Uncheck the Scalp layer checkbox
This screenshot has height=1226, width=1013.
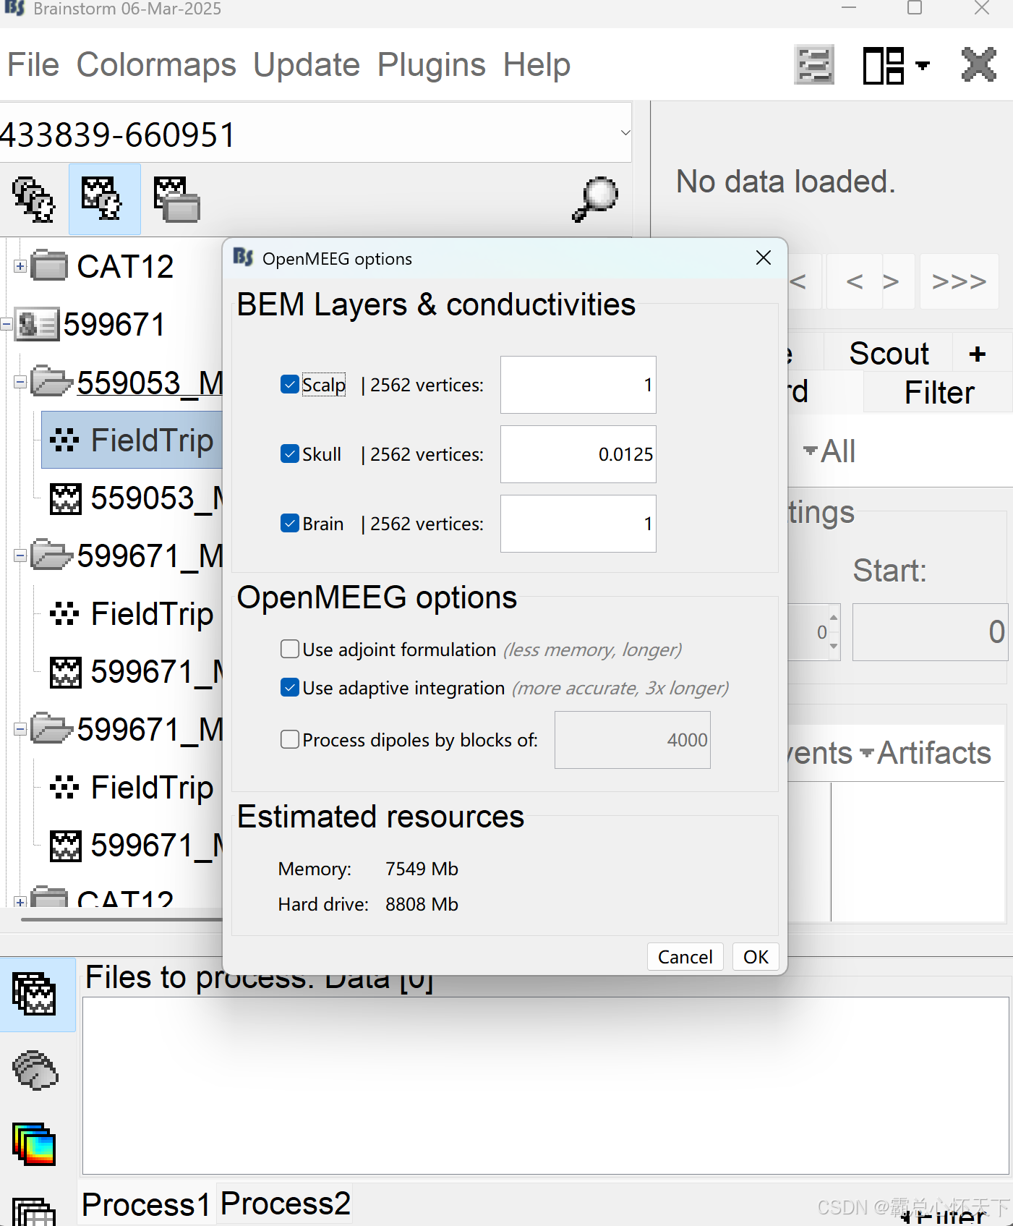click(290, 384)
